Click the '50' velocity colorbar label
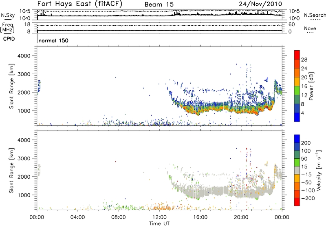Image resolution: width=326 pixels, height=226 pixels. [x=304, y=159]
